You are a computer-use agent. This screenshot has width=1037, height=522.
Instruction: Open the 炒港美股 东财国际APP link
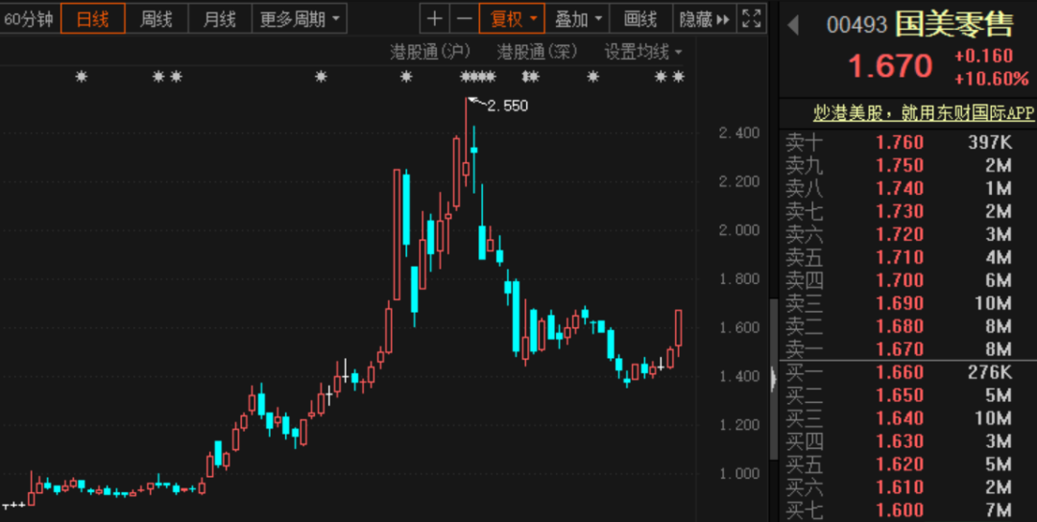(907, 112)
